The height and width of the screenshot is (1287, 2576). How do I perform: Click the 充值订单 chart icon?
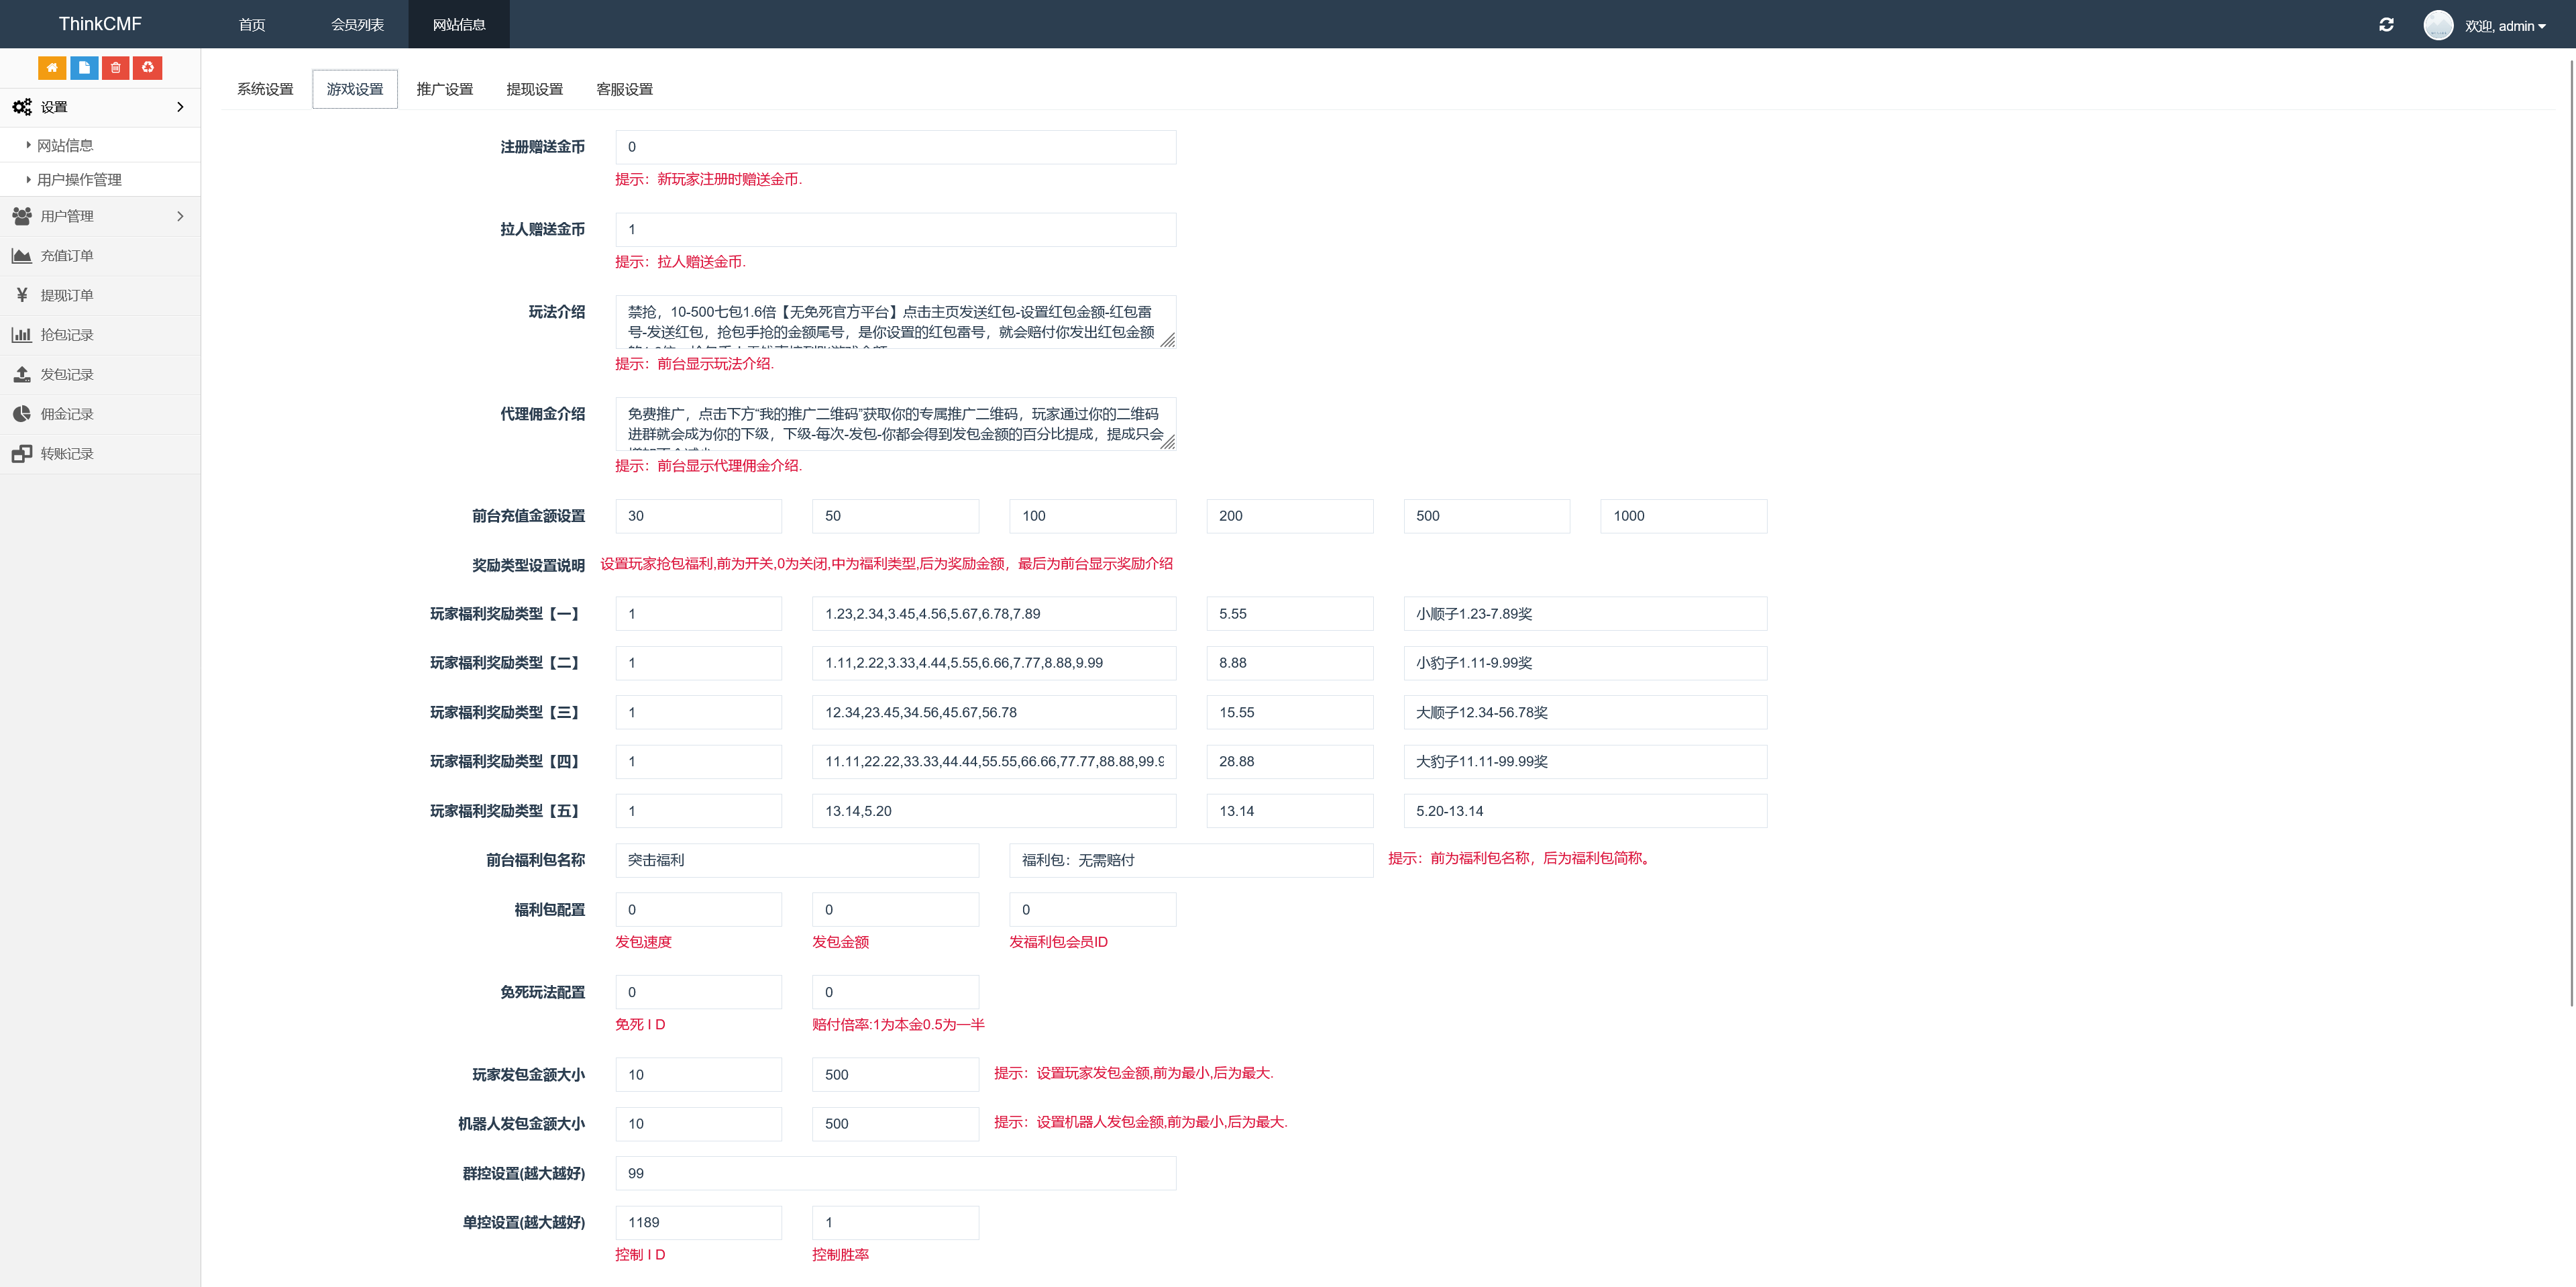[22, 256]
